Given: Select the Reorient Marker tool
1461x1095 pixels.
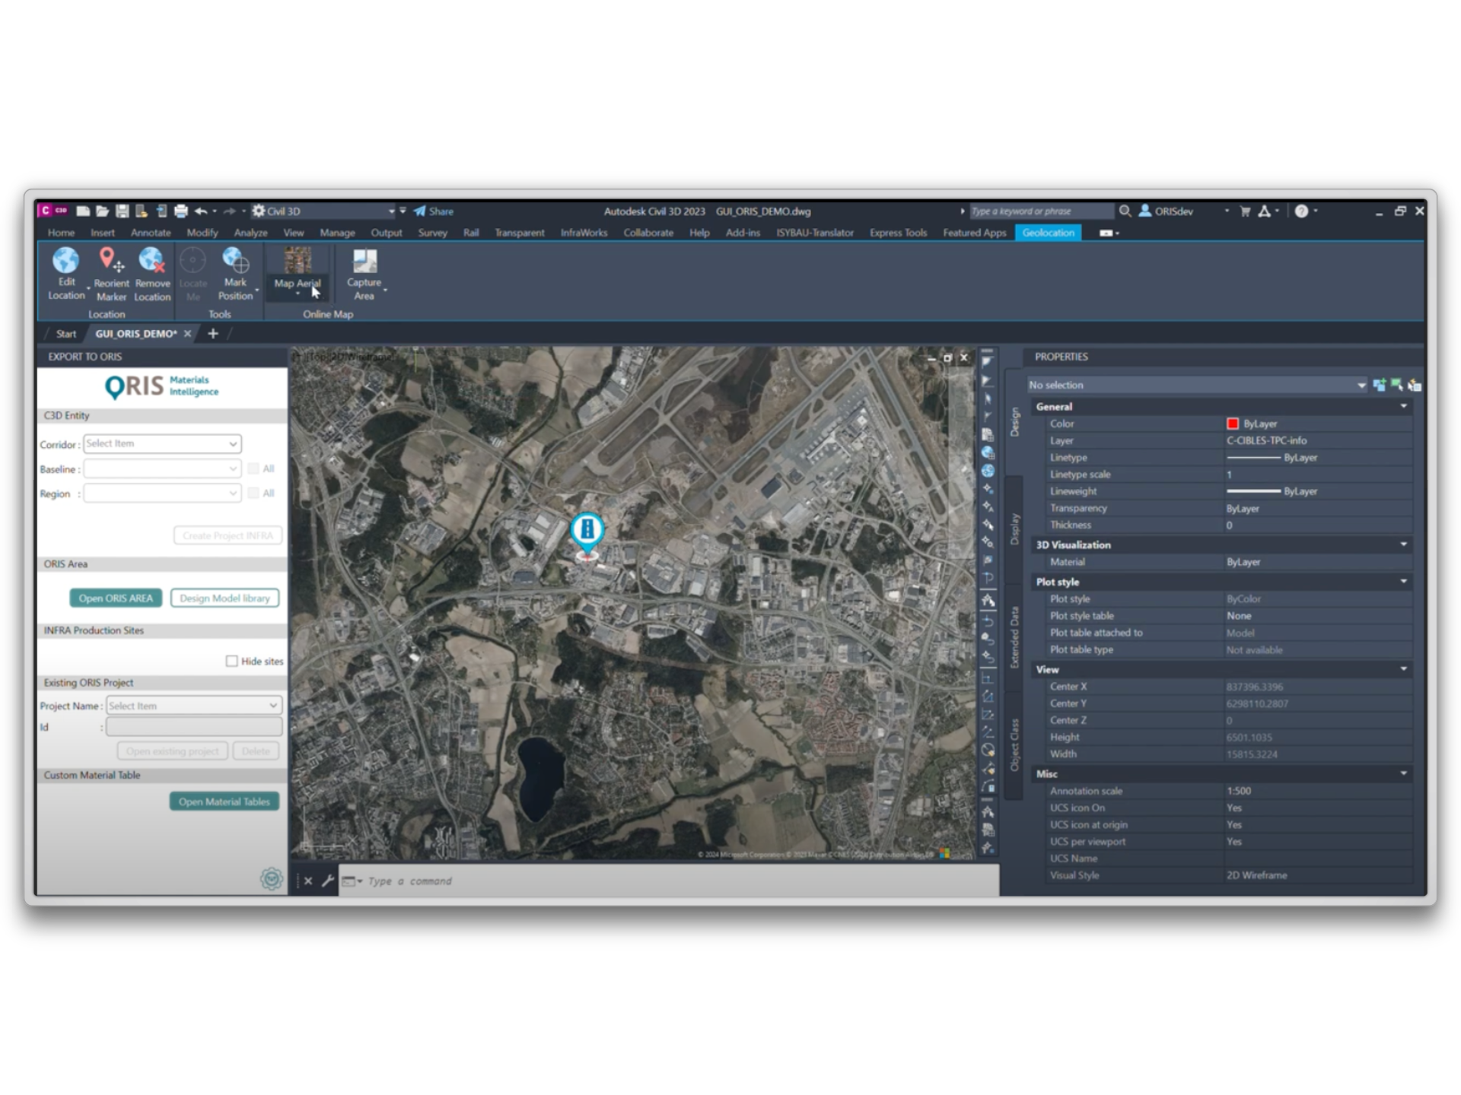Looking at the screenshot, I should coord(111,261).
